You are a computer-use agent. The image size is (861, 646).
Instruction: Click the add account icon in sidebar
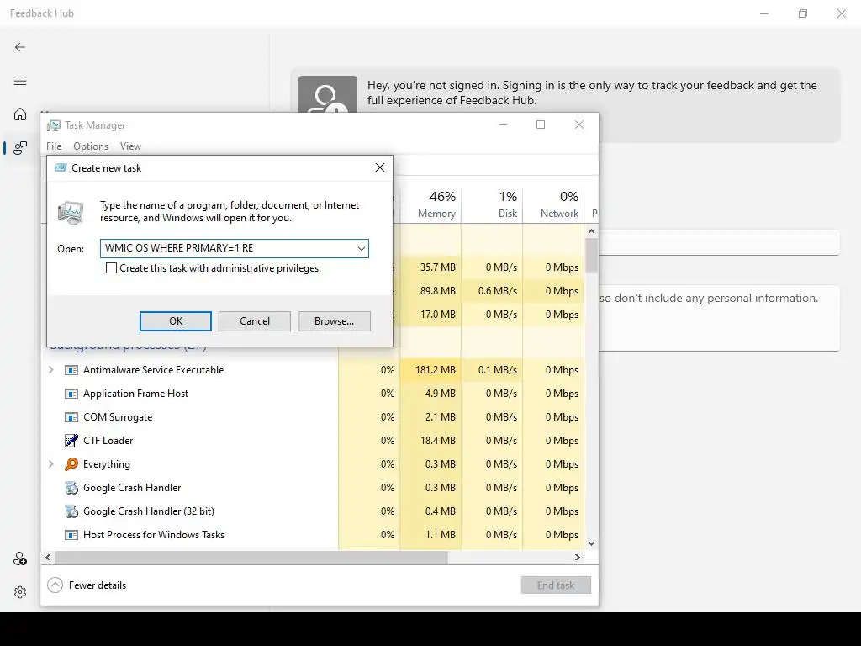20,559
